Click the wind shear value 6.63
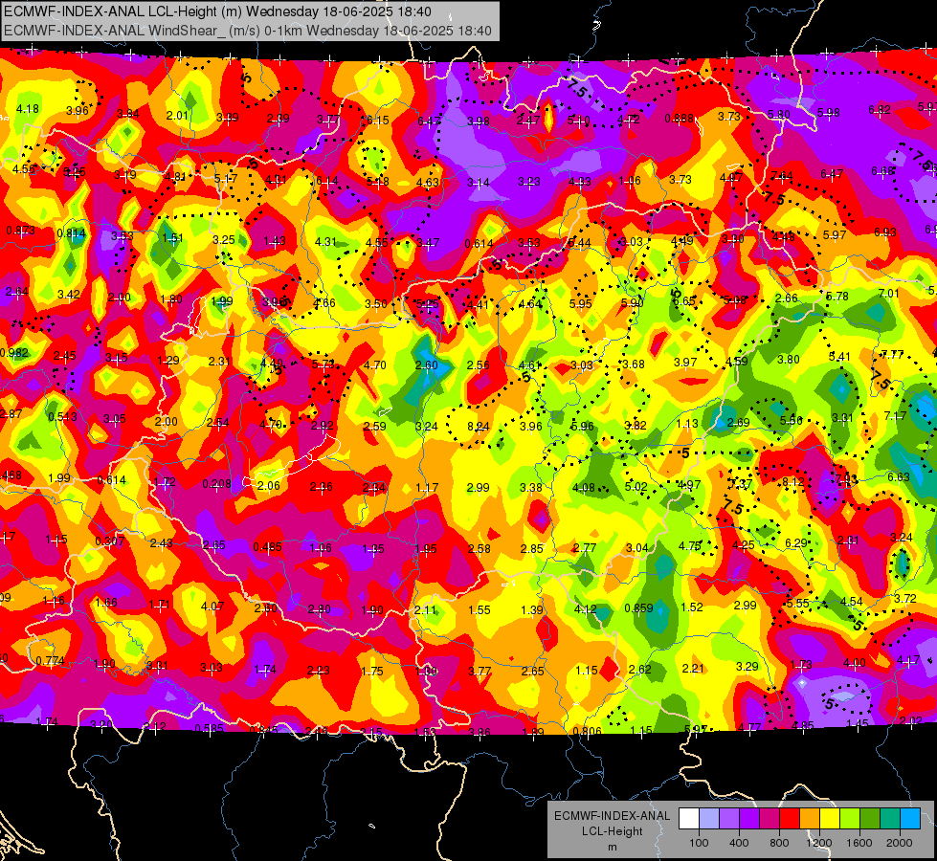This screenshot has height=861, width=937. coord(898,476)
